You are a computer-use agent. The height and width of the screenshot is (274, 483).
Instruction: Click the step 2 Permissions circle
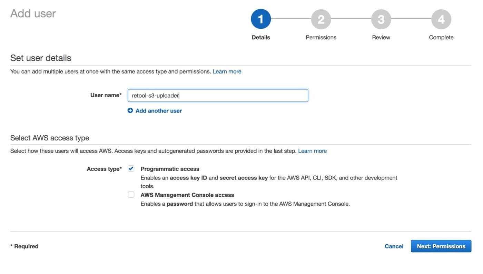tap(321, 19)
